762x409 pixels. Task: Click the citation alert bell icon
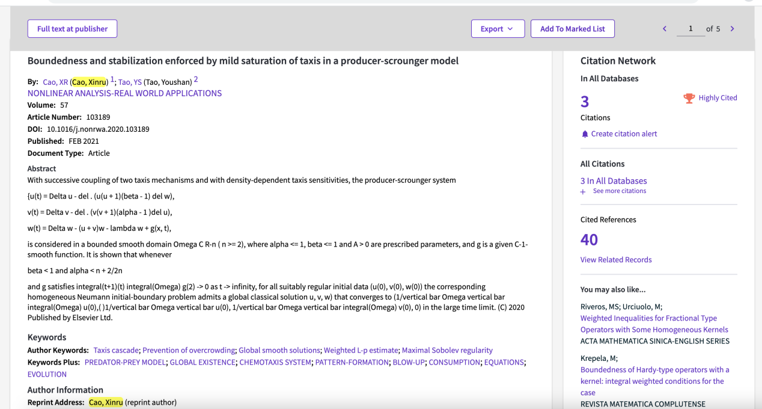point(585,134)
